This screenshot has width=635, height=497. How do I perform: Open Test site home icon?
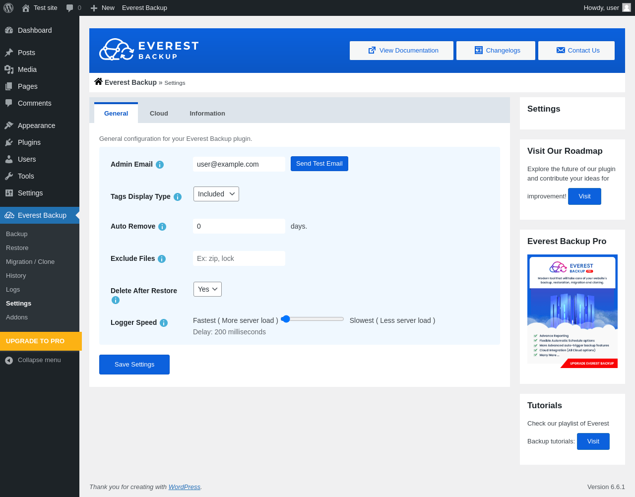(x=26, y=8)
